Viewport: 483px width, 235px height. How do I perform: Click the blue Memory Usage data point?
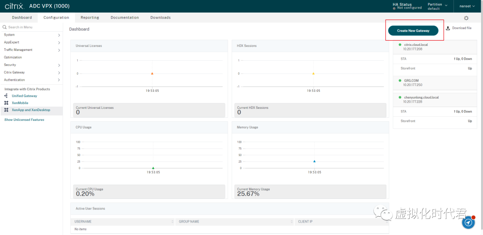pyautogui.click(x=314, y=161)
